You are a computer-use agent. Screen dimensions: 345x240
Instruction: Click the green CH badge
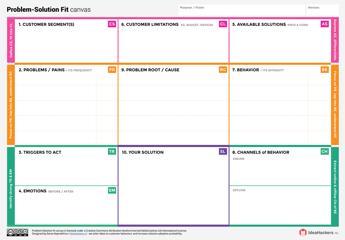325,151
